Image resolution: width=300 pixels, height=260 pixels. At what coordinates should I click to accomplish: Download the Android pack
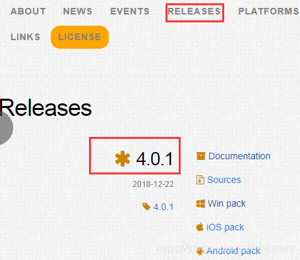pyautogui.click(x=233, y=251)
